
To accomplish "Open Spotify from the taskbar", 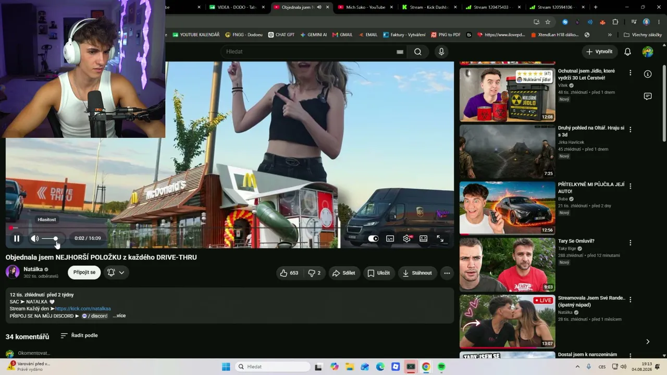I will point(441,367).
